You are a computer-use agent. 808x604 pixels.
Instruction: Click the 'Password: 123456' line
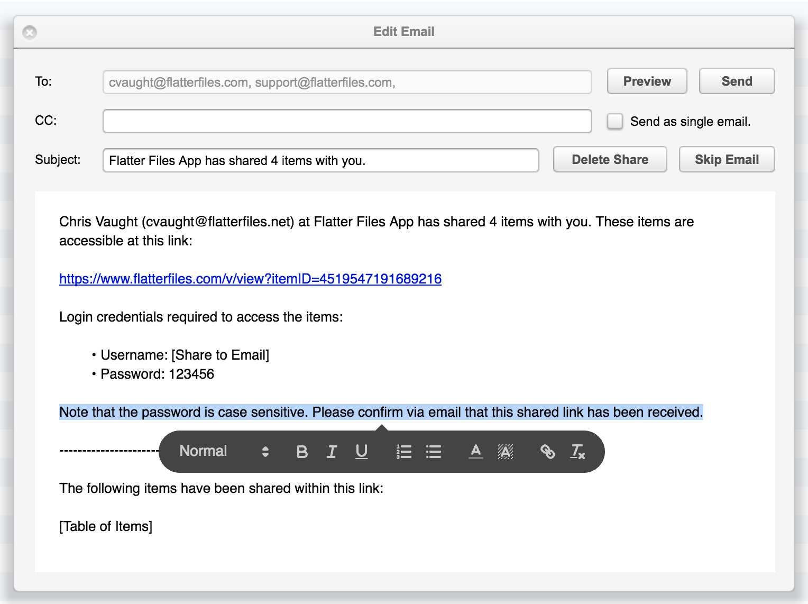click(157, 374)
